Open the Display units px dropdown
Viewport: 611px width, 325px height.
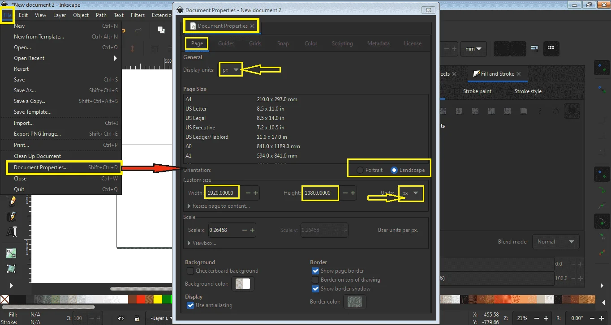[231, 70]
